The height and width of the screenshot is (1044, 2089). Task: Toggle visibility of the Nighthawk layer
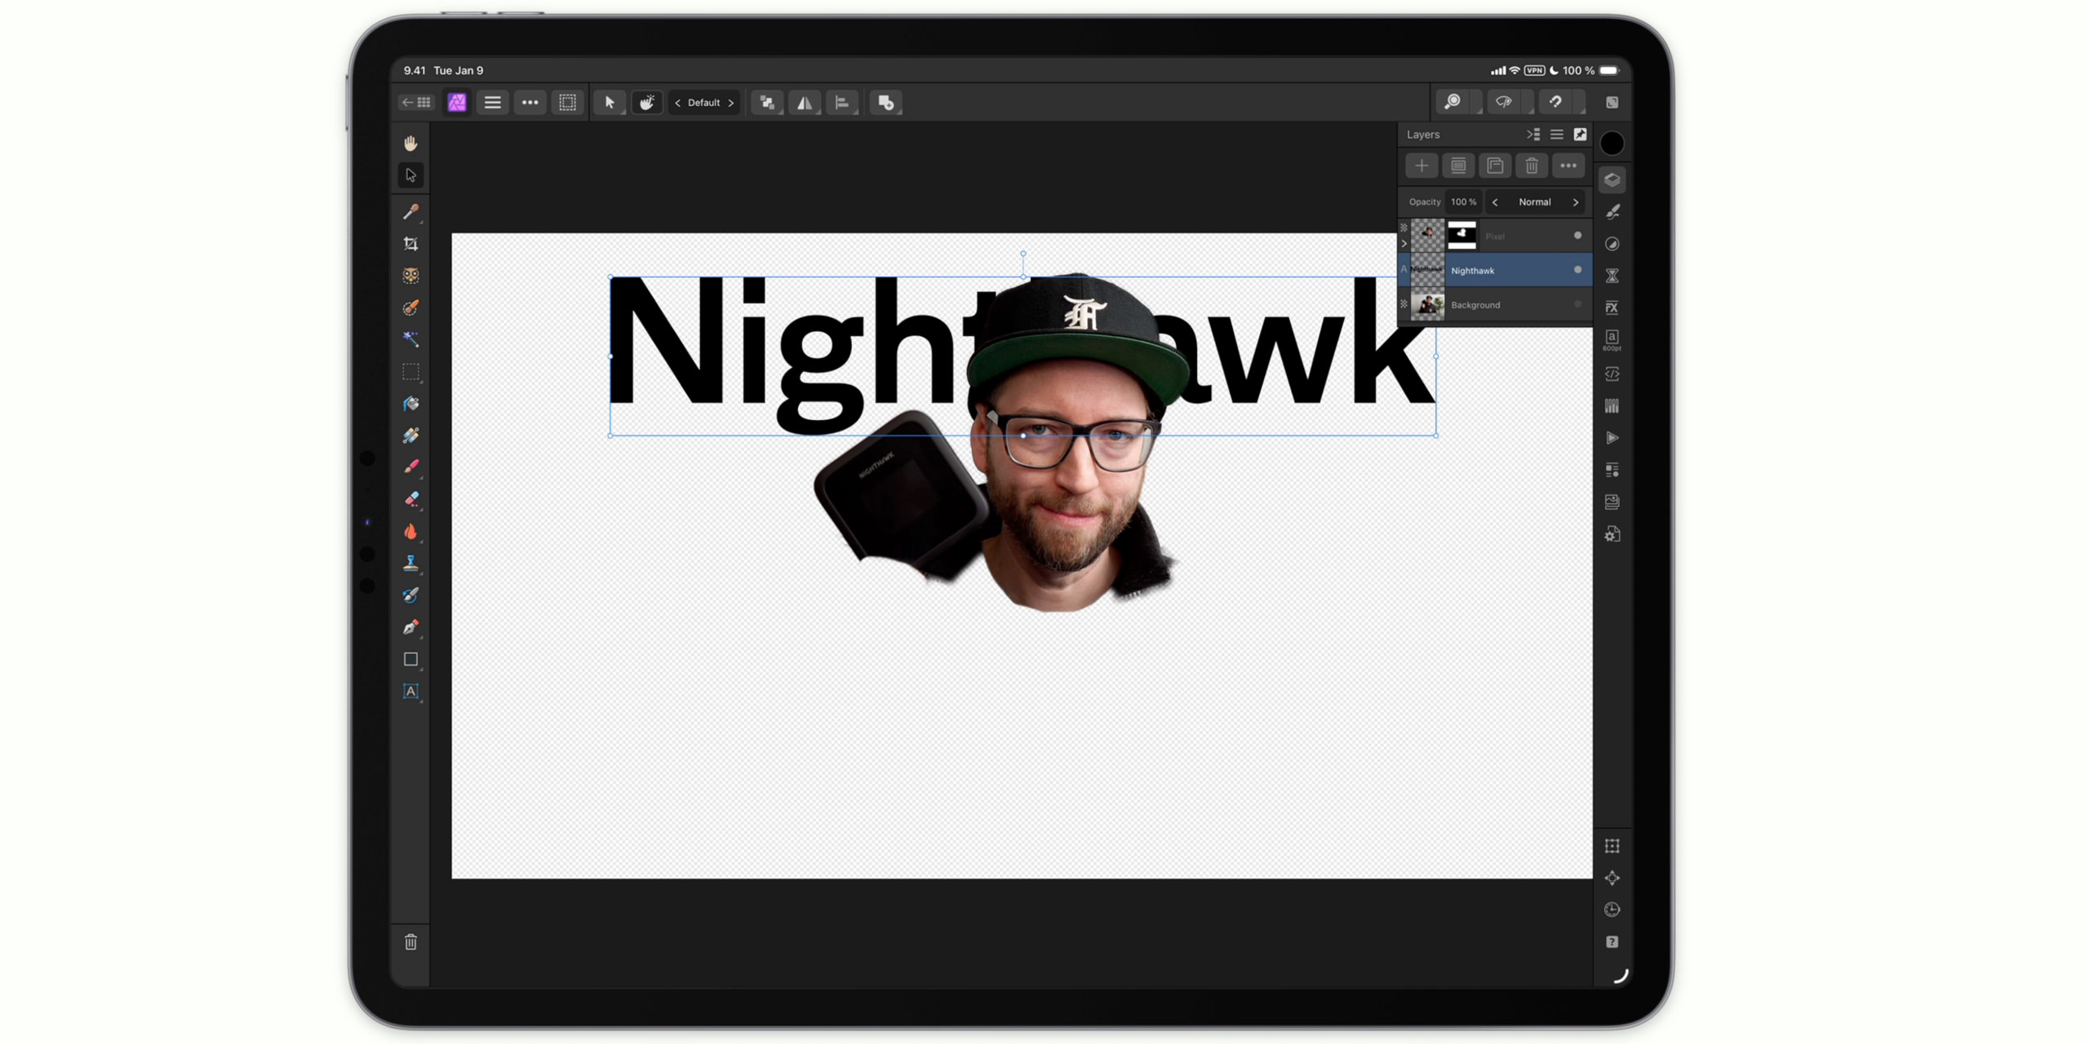coord(1577,270)
